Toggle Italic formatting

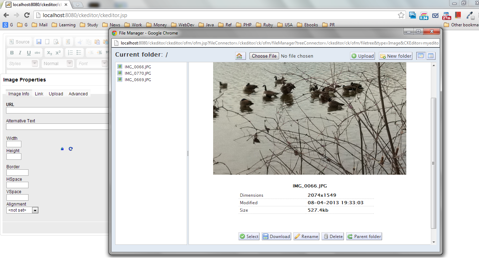(x=20, y=53)
